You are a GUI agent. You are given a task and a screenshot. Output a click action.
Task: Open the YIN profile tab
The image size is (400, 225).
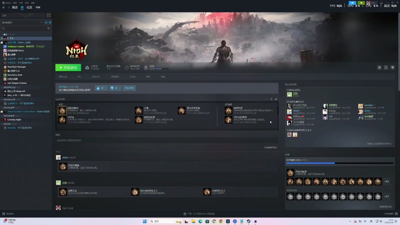(x=38, y=7)
